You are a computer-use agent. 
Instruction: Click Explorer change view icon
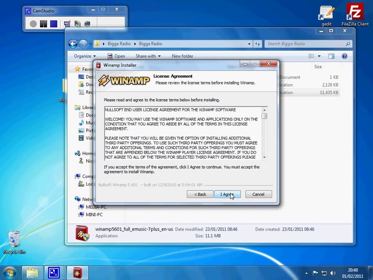[x=311, y=56]
